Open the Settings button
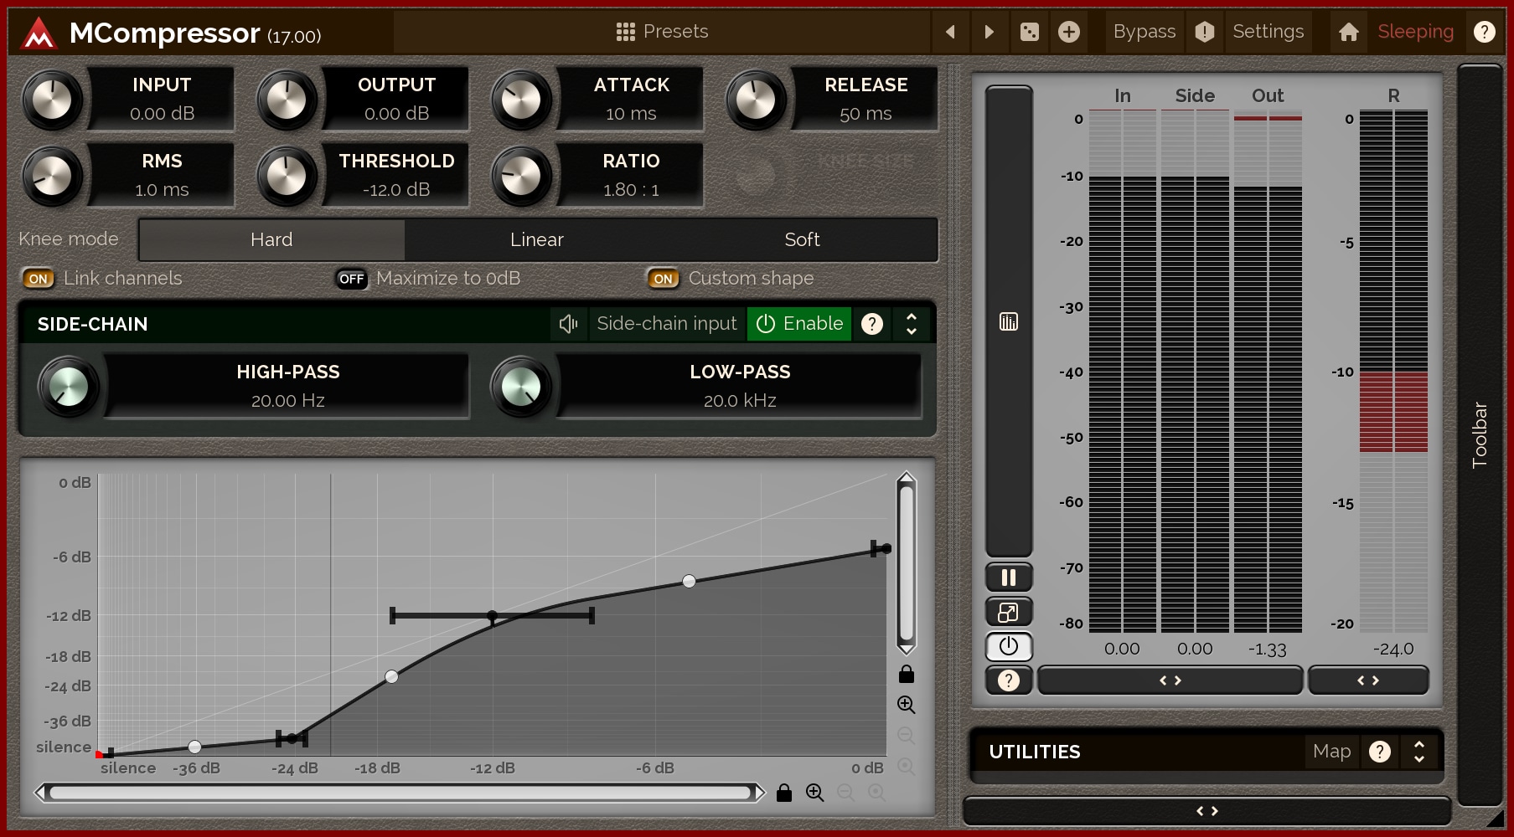Screen dimensions: 1514x837 tap(1268, 32)
